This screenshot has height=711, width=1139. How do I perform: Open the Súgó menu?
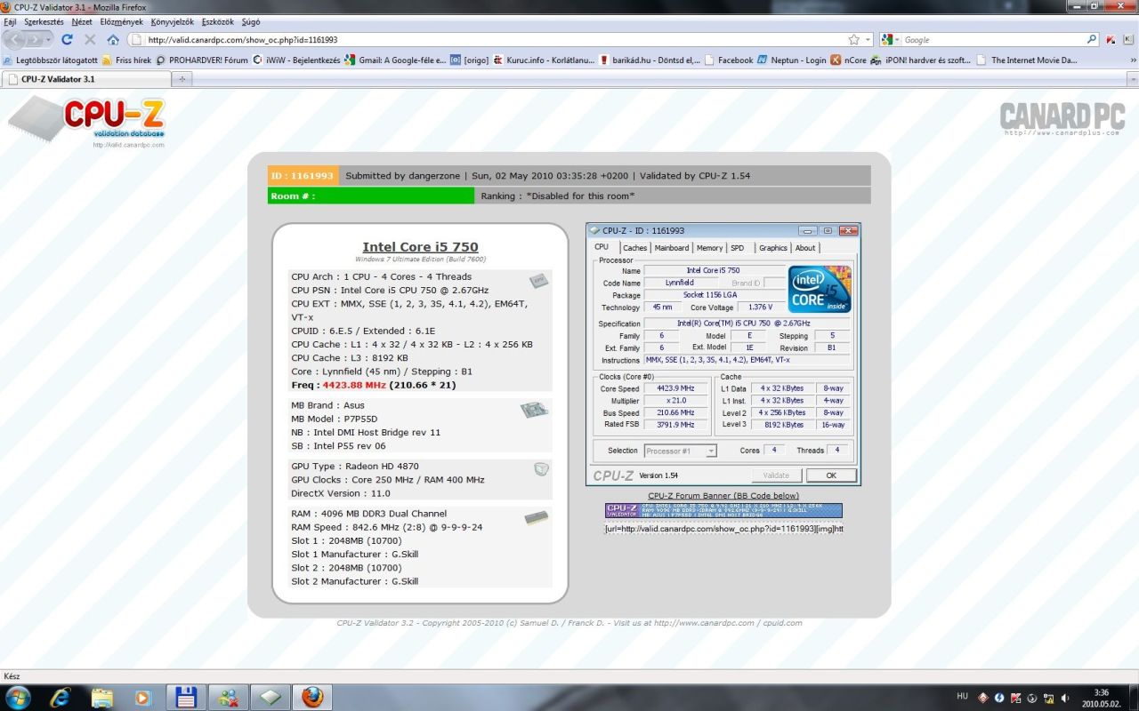[x=251, y=21]
